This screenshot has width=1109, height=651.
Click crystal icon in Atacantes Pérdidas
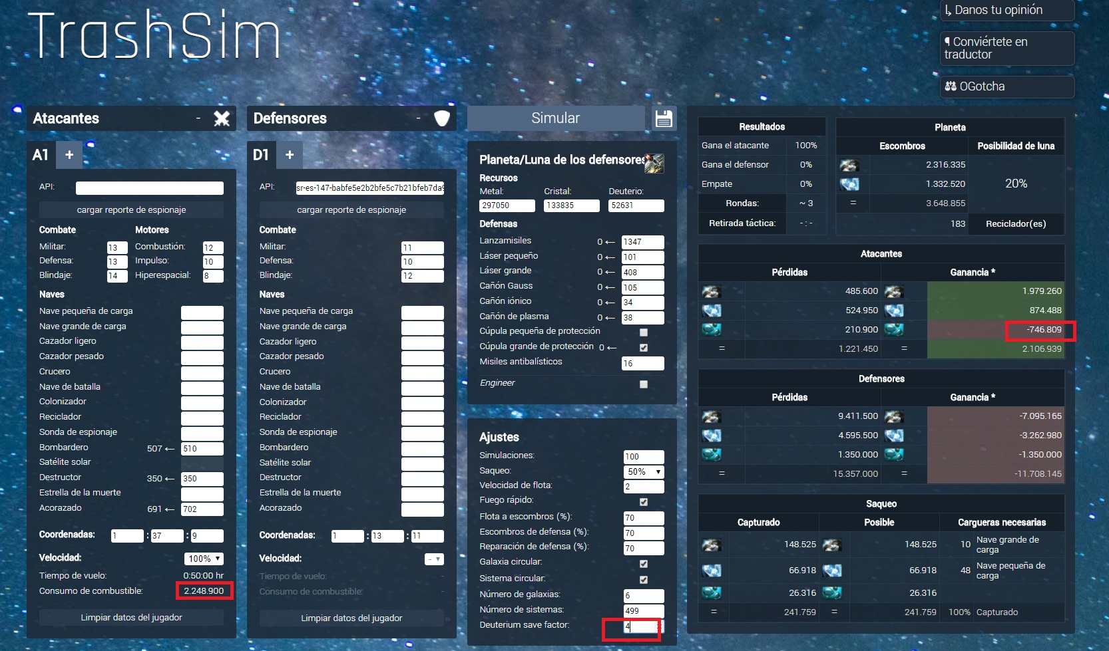pos(712,311)
